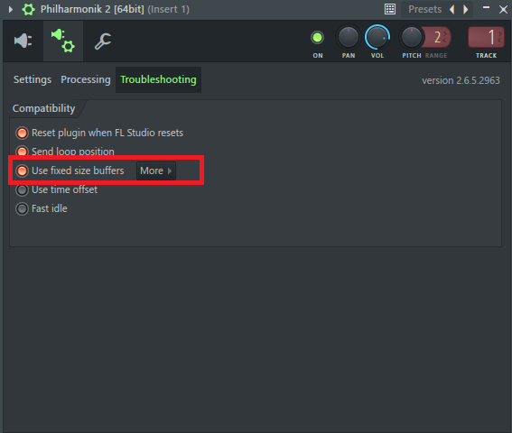
Task: Click the PAN knob
Action: (x=348, y=37)
